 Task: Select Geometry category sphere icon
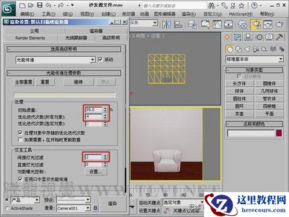click(229, 49)
